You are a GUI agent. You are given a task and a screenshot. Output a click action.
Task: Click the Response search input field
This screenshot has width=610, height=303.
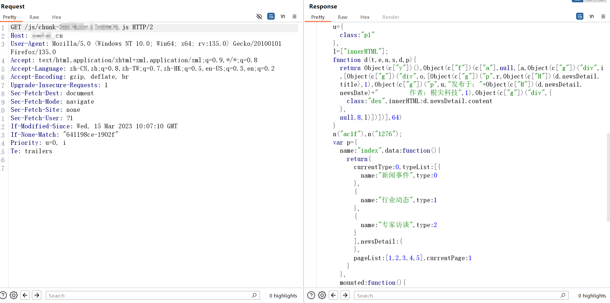[457, 295]
